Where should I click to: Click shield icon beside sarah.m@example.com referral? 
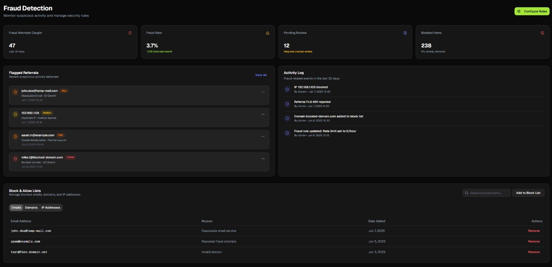(15, 137)
